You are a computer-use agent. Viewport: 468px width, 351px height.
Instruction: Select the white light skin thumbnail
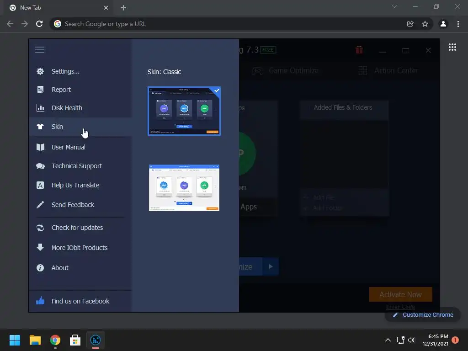tap(184, 188)
